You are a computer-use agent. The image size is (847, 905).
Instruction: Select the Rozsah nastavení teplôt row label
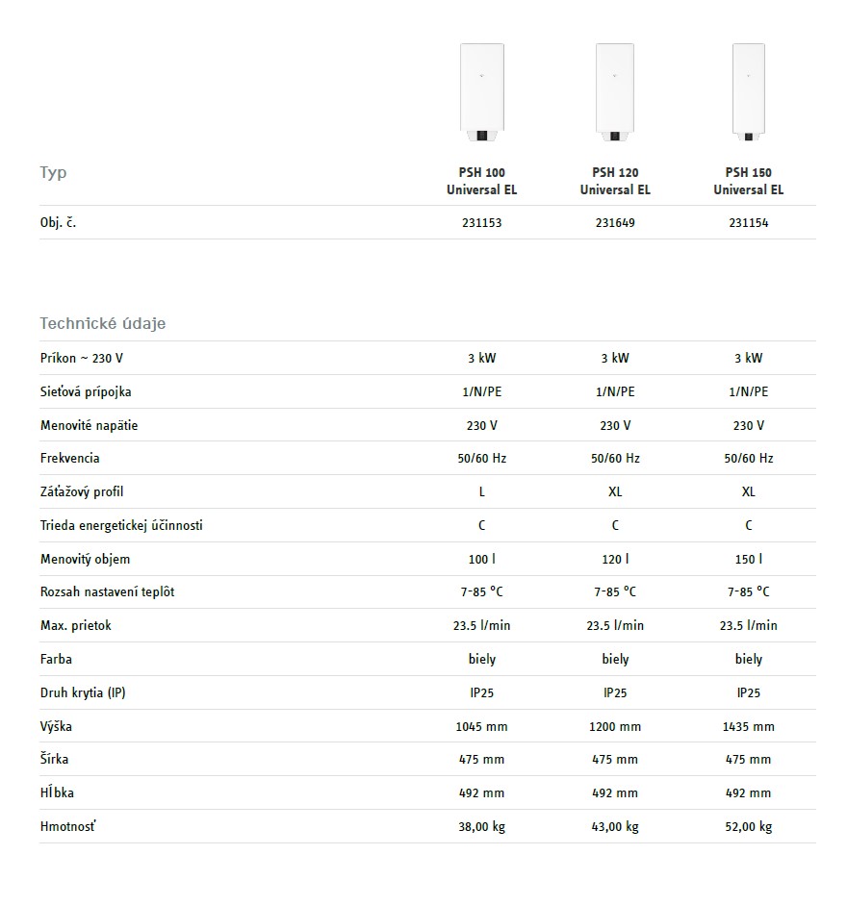click(108, 591)
